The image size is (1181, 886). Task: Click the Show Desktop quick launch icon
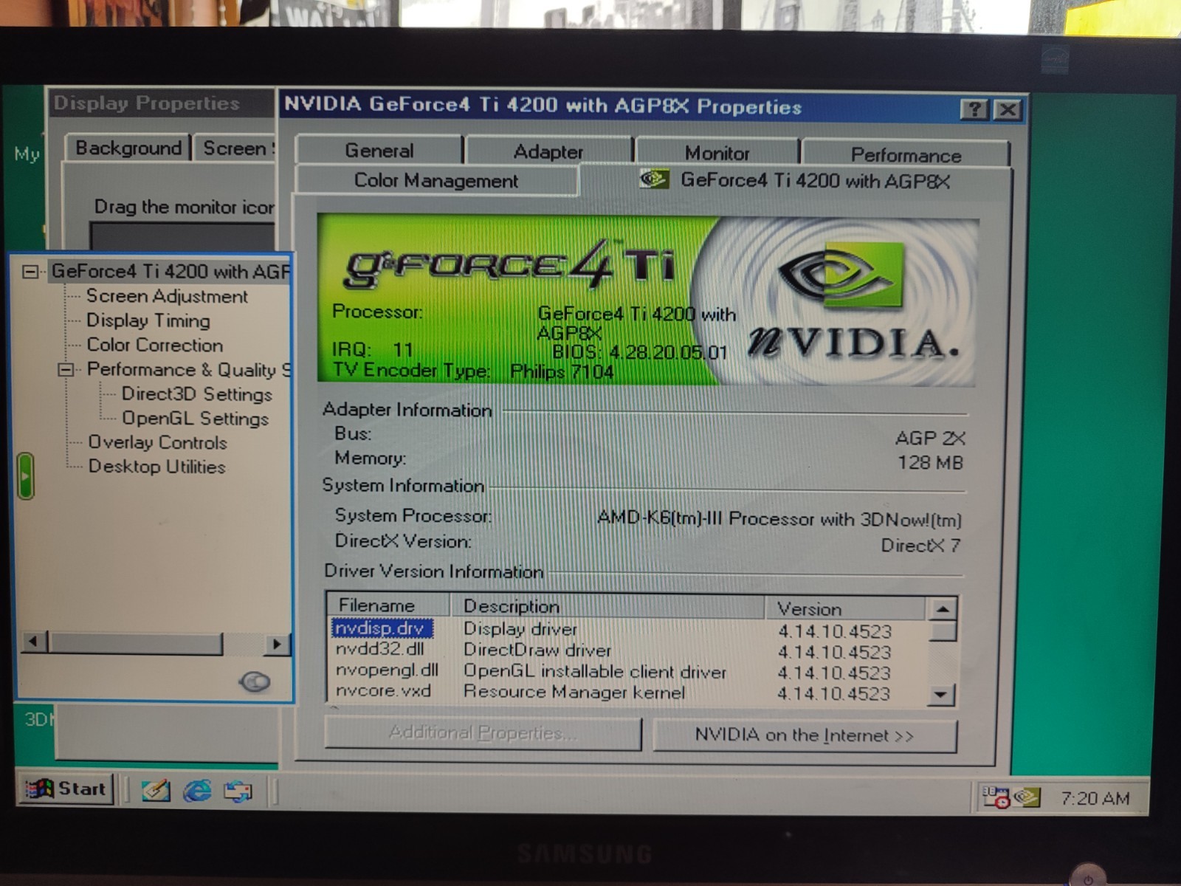pos(156,791)
